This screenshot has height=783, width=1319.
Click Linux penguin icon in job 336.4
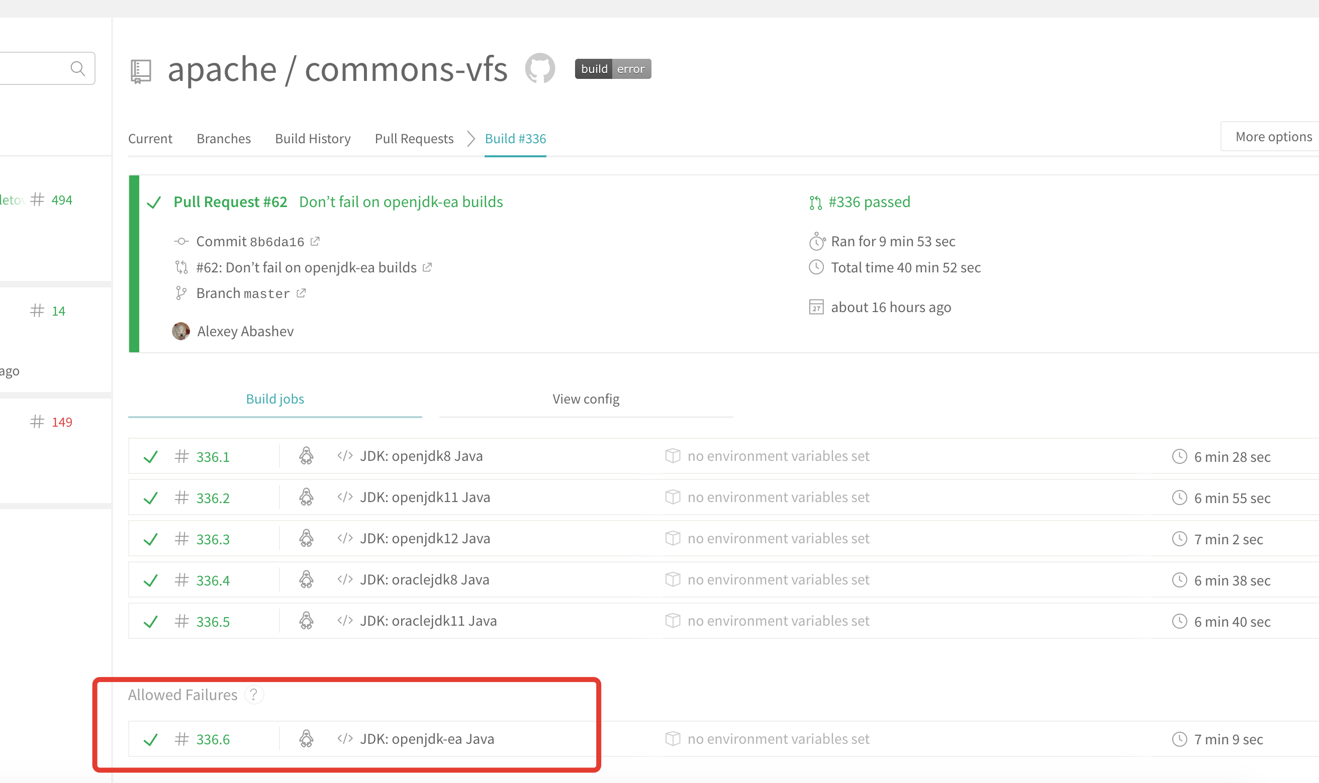click(307, 579)
